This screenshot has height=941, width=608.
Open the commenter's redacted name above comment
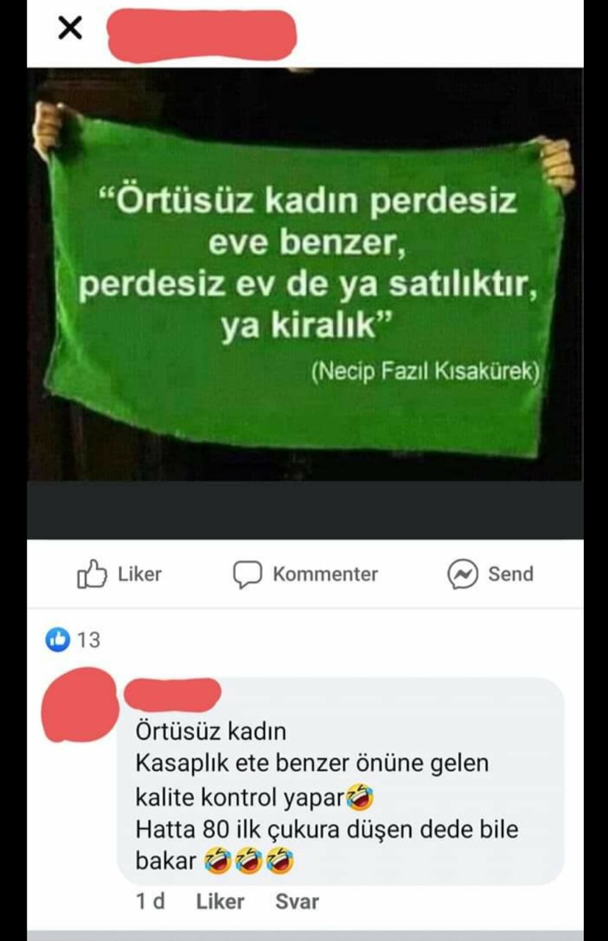[x=173, y=694]
